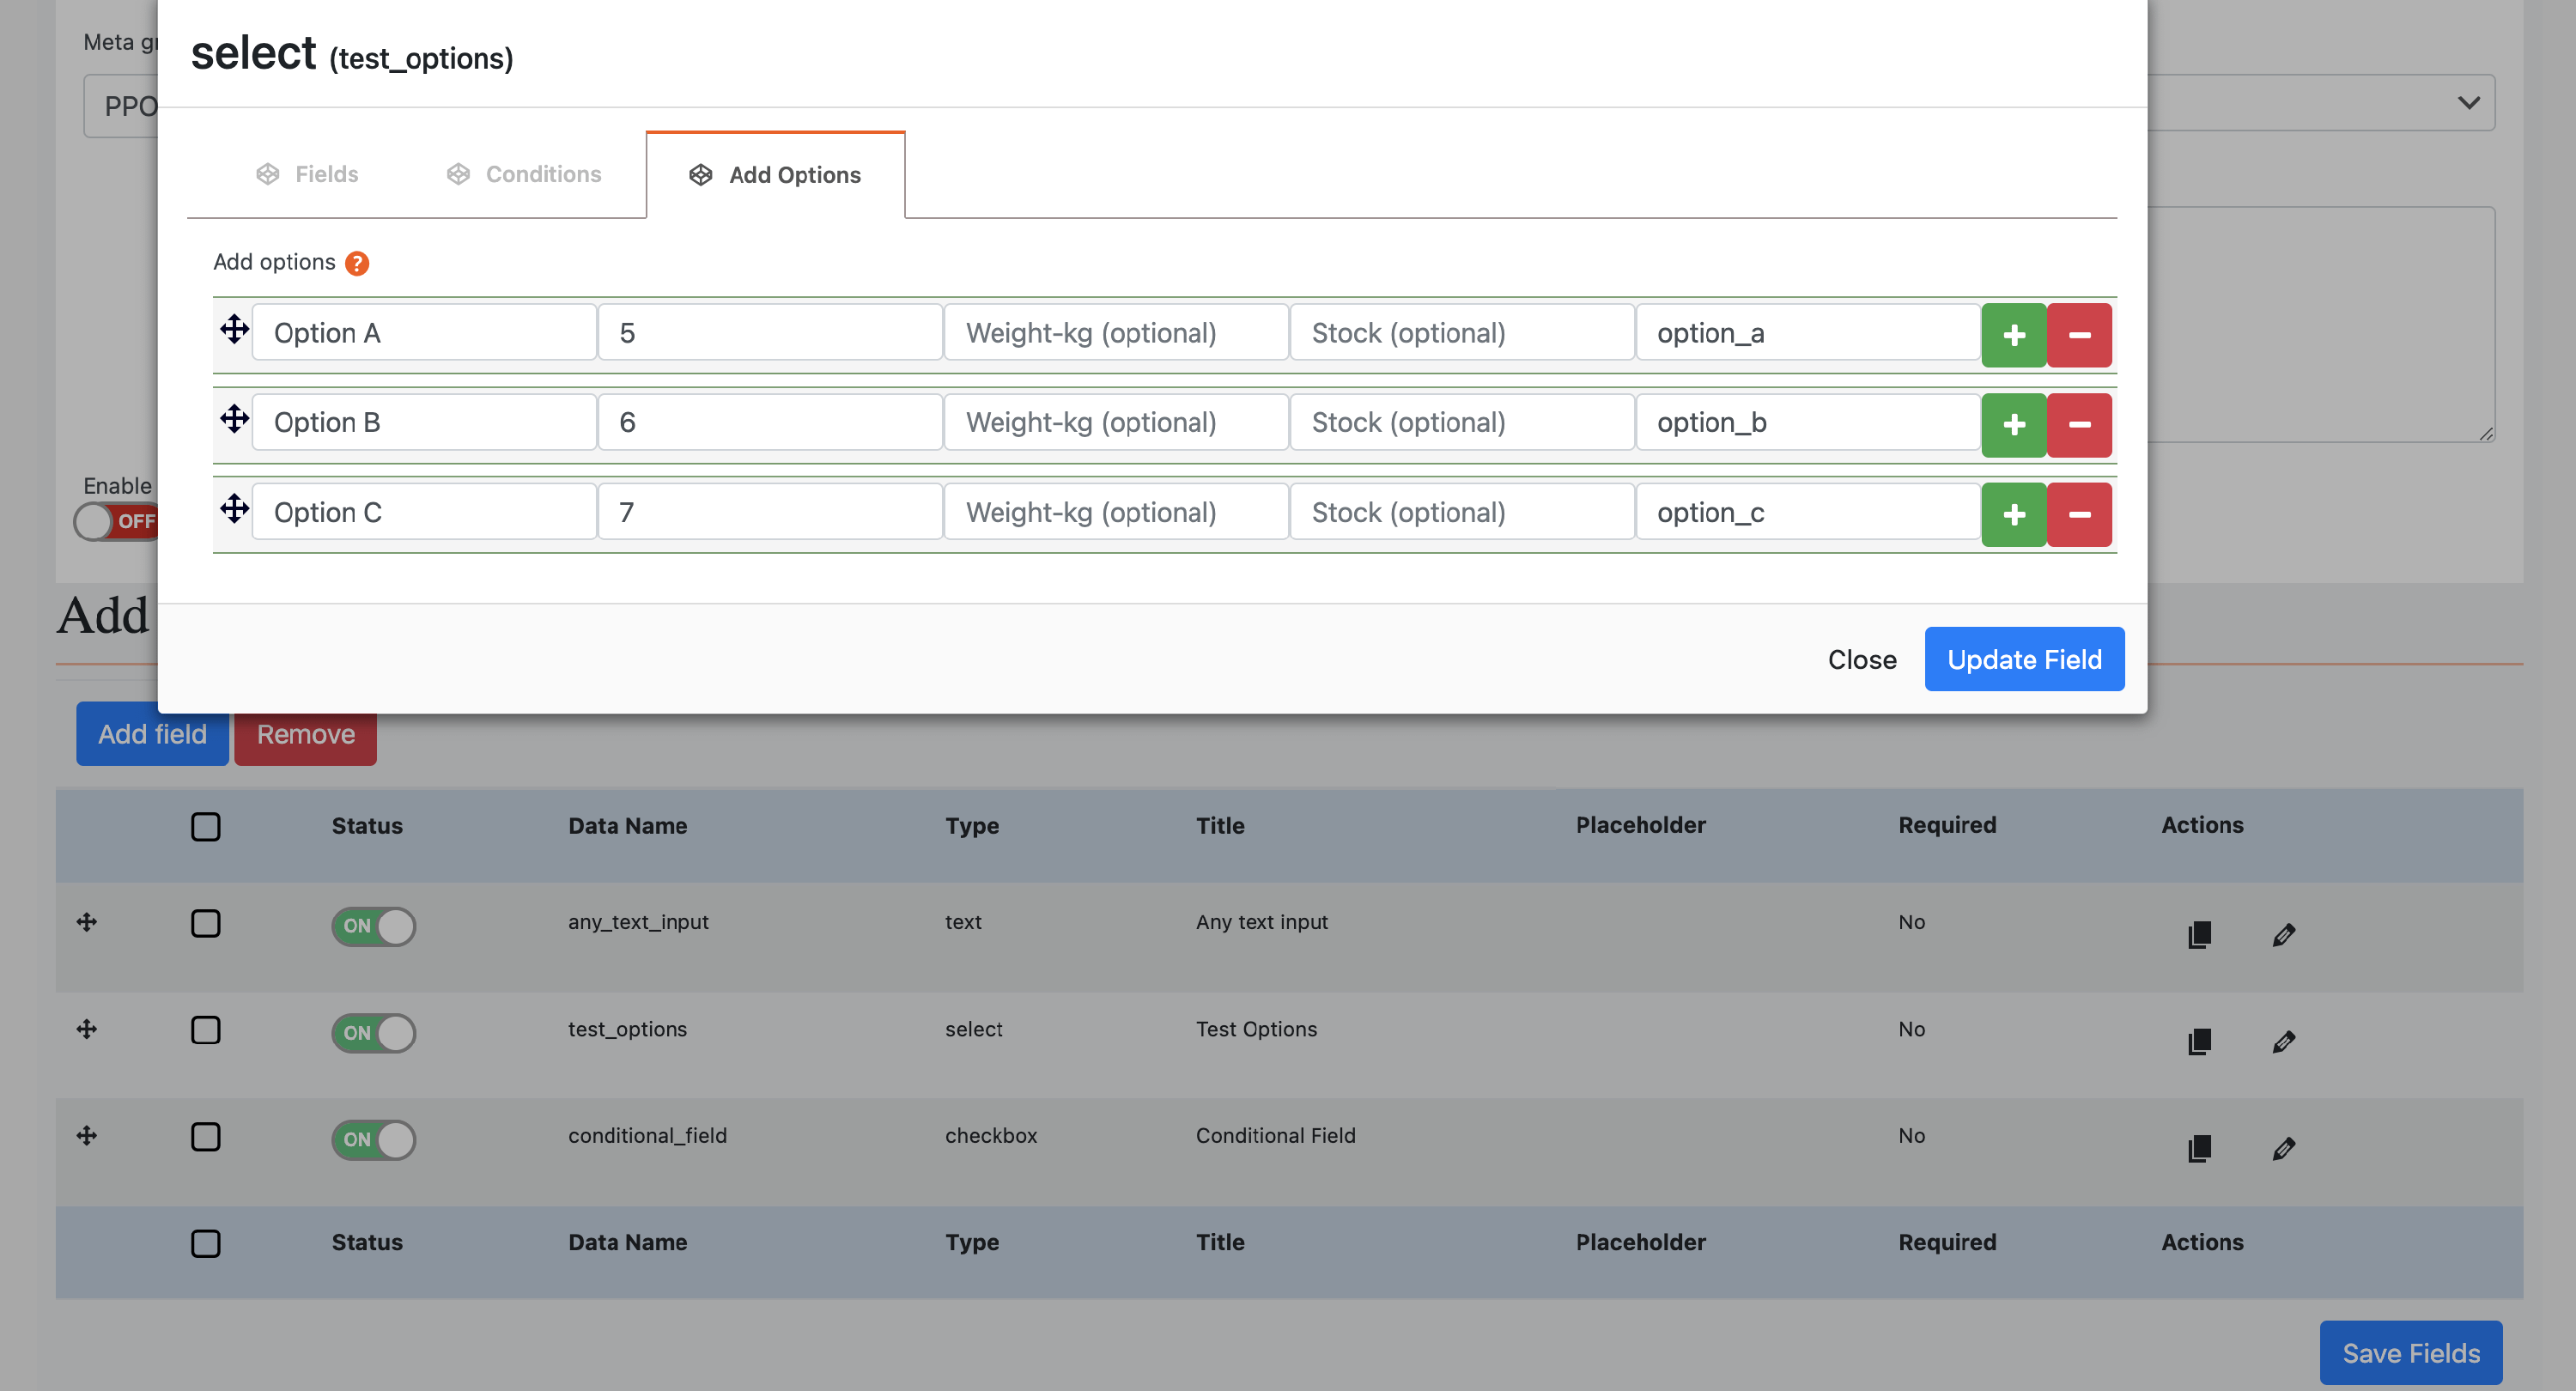Expand the meta group dropdown chevron
This screenshot has width=2576, height=1391.
(2468, 103)
